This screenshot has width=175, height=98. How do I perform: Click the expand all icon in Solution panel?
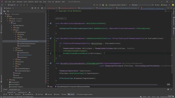[x=35, y=8]
